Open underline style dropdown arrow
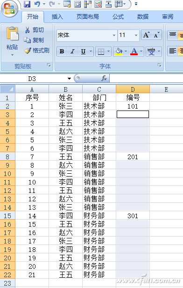 point(91,52)
